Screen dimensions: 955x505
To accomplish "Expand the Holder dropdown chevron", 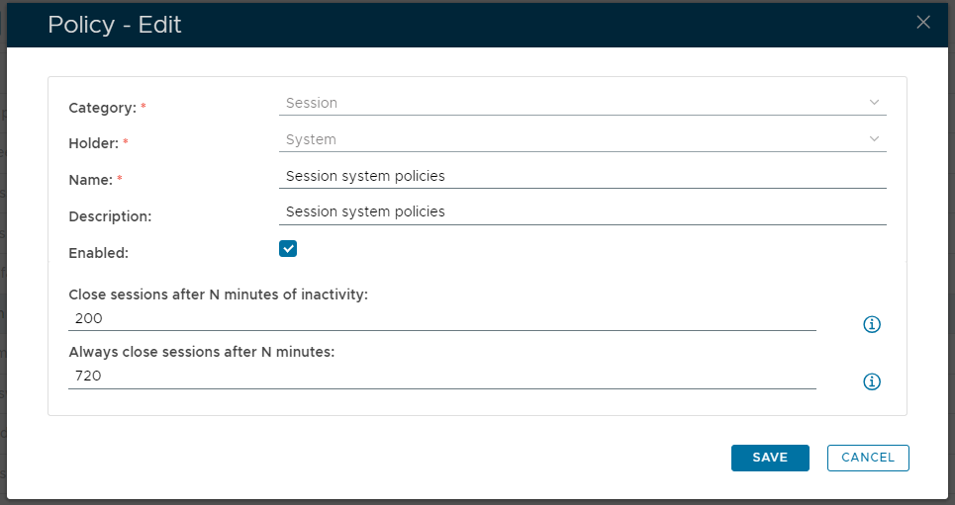I will pyautogui.click(x=874, y=139).
